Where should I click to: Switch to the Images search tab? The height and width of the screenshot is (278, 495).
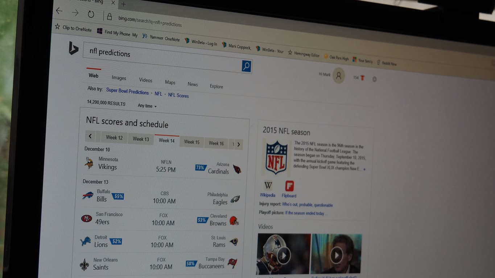119,78
